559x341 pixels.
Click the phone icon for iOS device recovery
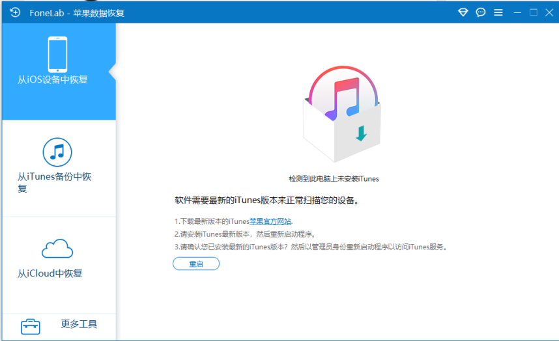point(57,54)
